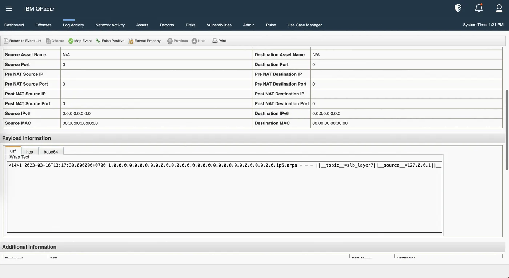Viewport: 509px width, 278px height.
Task: Click the Map Event button label
Action: point(83,41)
